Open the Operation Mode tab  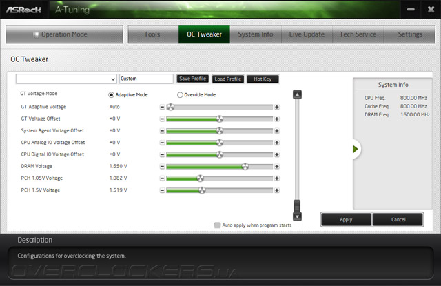click(64, 34)
